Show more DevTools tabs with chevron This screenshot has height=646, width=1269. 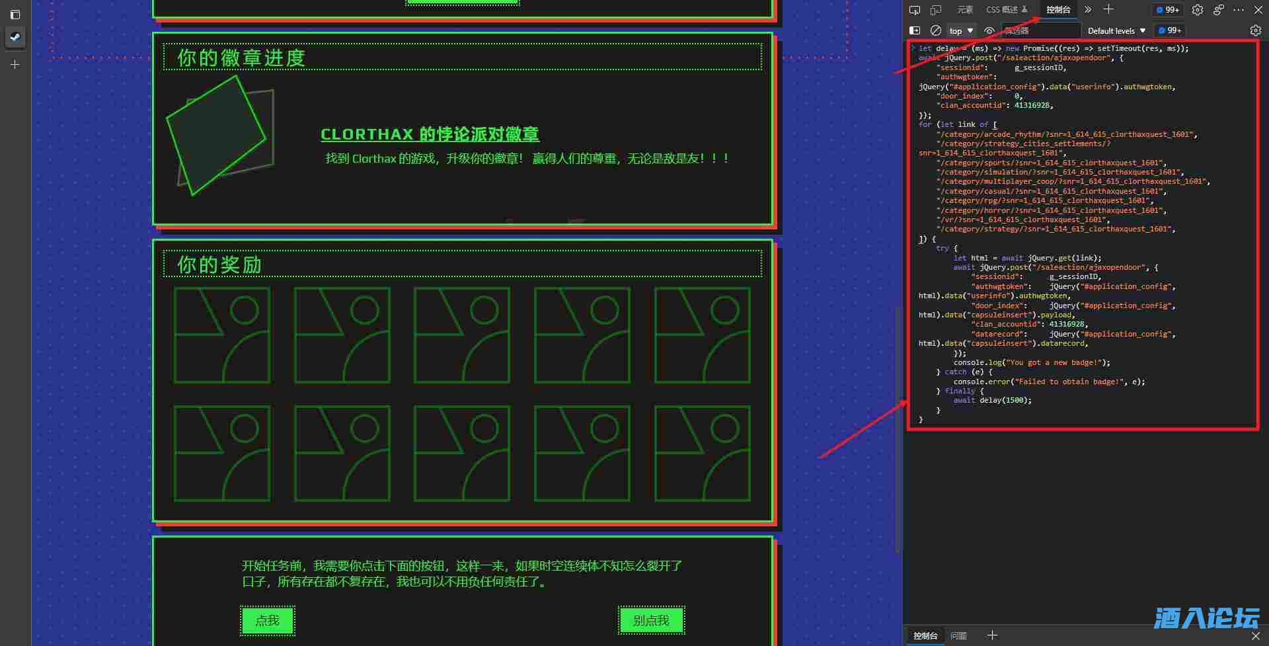(1088, 10)
